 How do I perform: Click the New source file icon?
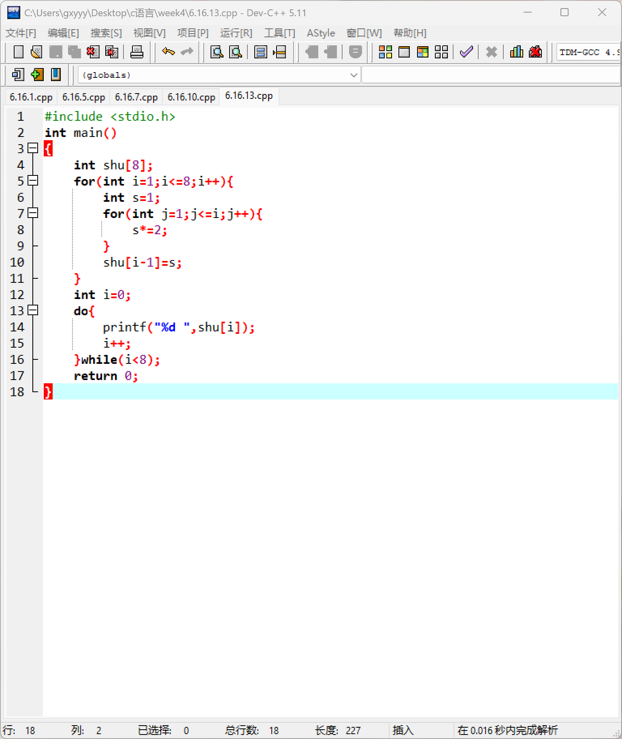[19, 52]
